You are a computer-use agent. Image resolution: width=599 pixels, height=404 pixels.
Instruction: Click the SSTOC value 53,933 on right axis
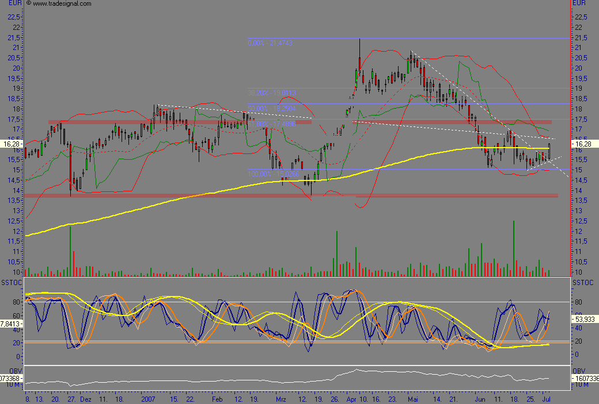tap(584, 318)
